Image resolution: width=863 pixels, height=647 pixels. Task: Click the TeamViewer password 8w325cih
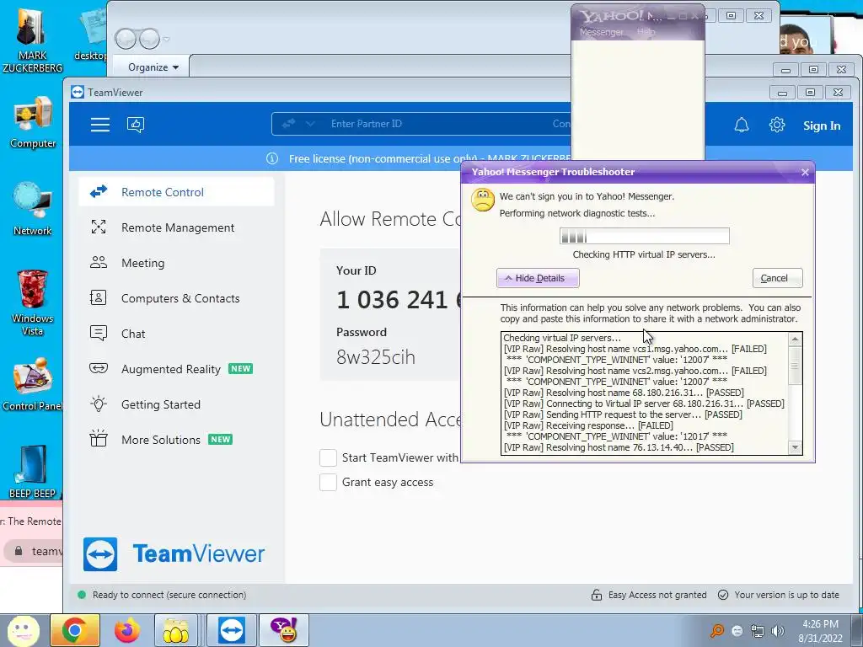[376, 357]
